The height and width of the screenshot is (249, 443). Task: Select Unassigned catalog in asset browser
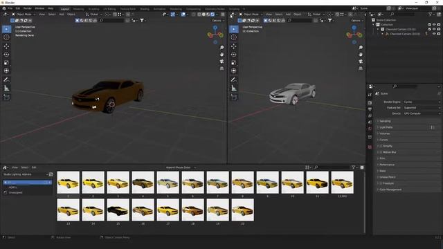coord(15,192)
